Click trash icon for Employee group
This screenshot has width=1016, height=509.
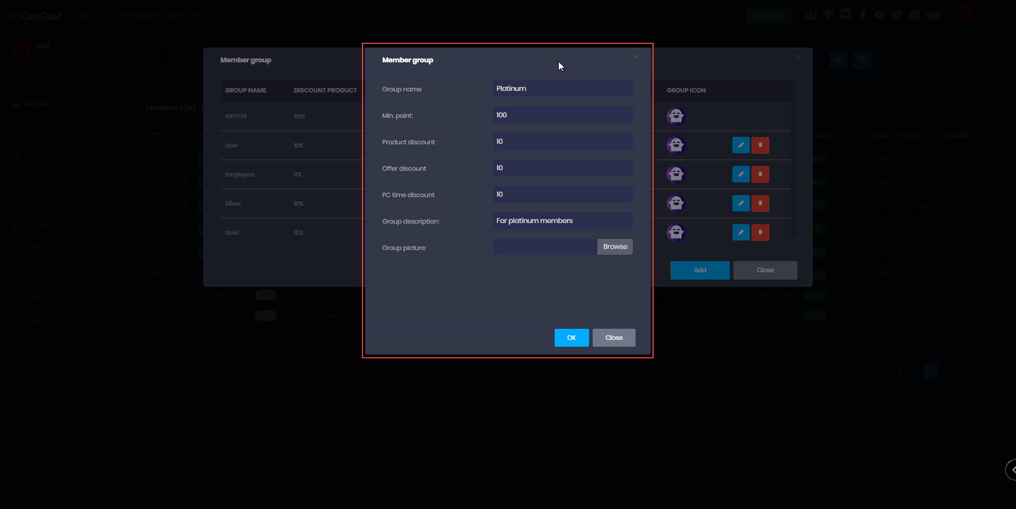[760, 174]
